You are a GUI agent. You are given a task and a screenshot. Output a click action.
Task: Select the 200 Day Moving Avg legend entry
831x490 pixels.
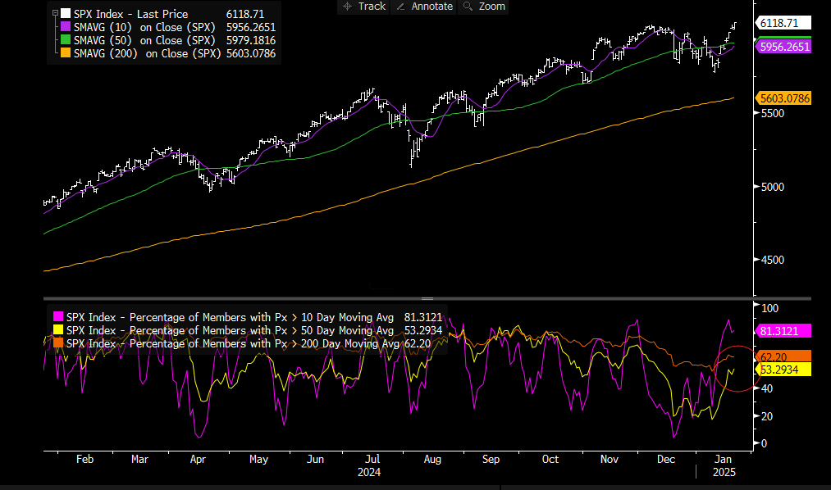(x=242, y=343)
